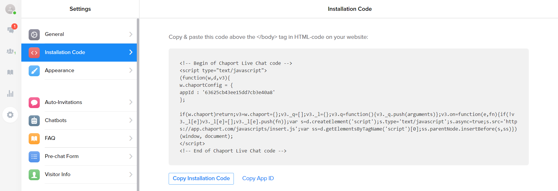Click the Installation Code row chevron
The width and height of the screenshot is (558, 191).
coord(131,52)
